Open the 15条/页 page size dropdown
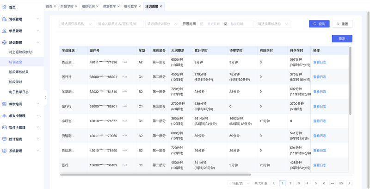Viewport: 370px width, 189px height. [239, 183]
